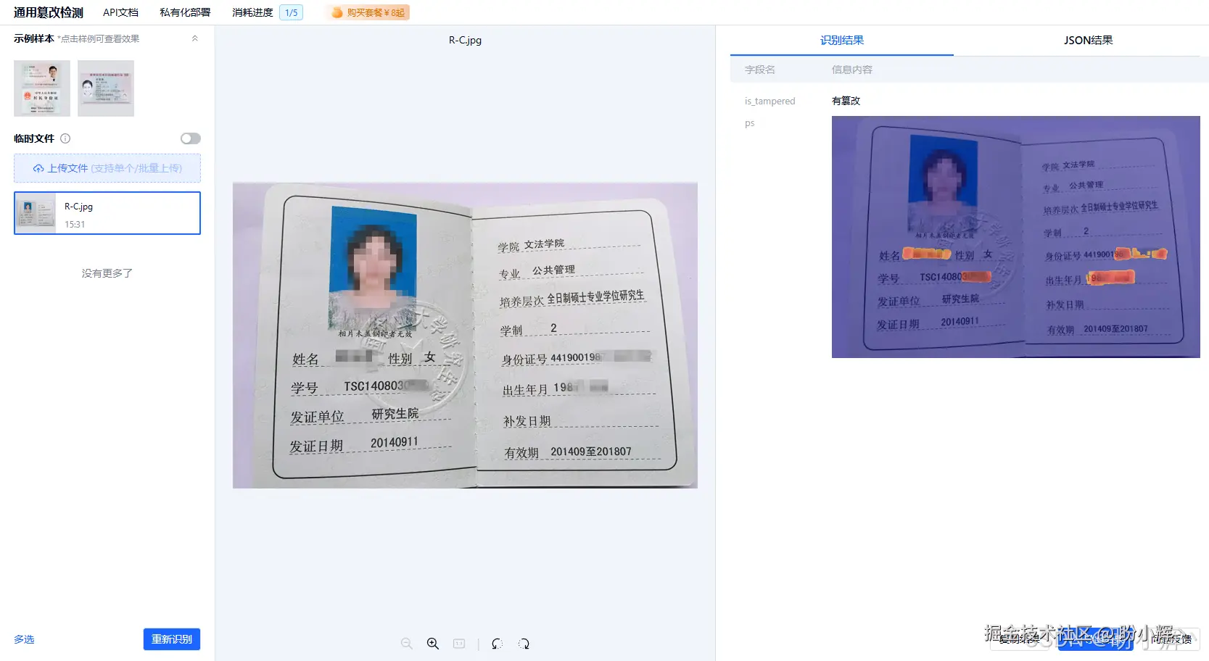Click the info icon beside 临时文件
Image resolution: width=1209 pixels, height=661 pixels.
click(x=65, y=138)
